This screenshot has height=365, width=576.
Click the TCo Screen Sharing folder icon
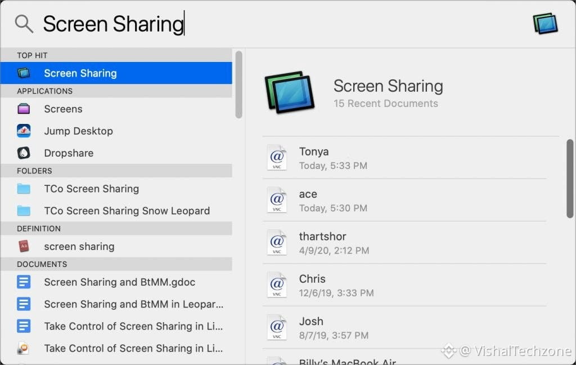24,189
